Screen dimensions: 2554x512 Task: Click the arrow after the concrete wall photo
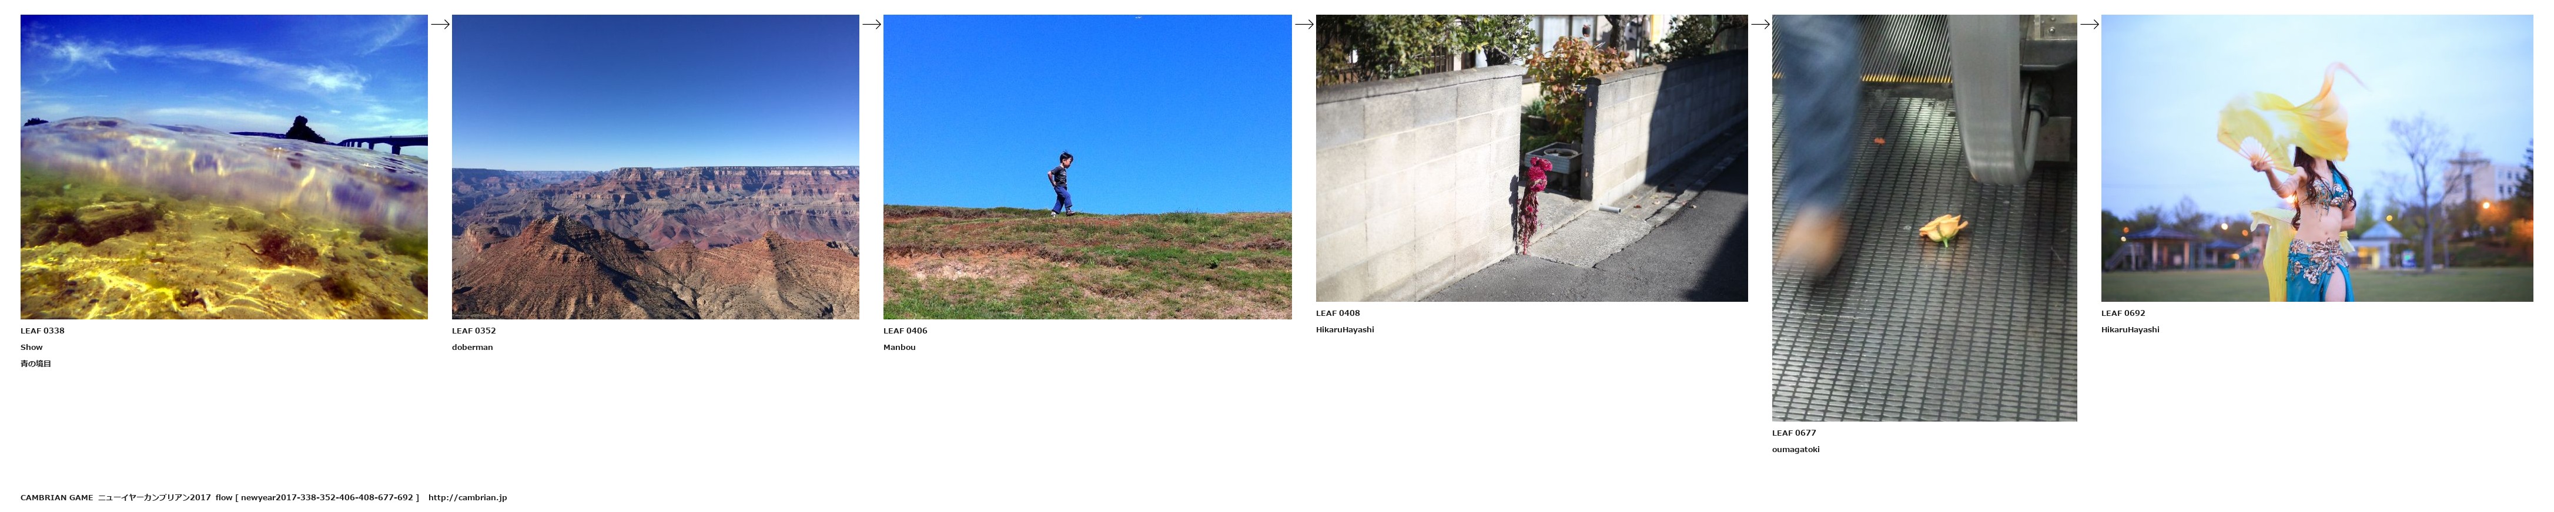[x=1760, y=23]
